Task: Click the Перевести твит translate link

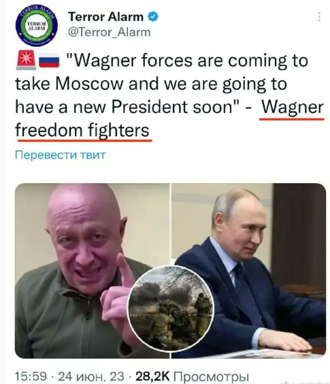Action: click(61, 155)
